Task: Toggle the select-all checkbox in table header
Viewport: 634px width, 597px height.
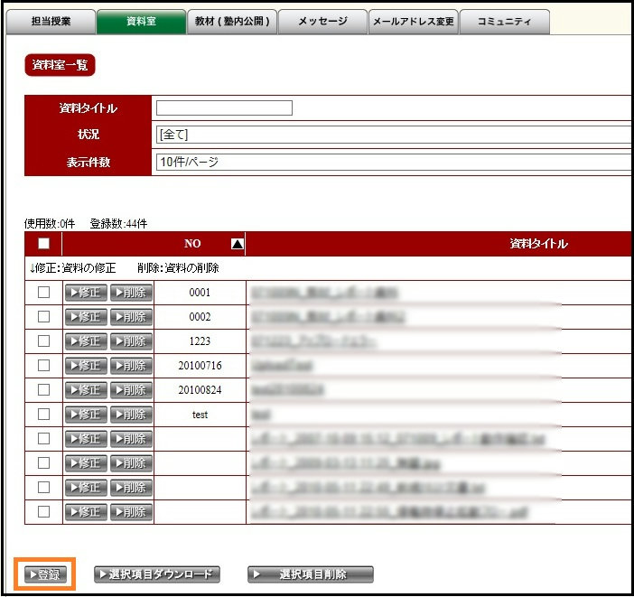Action: coord(43,244)
